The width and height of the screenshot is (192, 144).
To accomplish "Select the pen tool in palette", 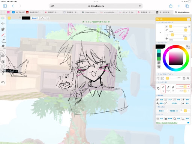I will [163, 89].
